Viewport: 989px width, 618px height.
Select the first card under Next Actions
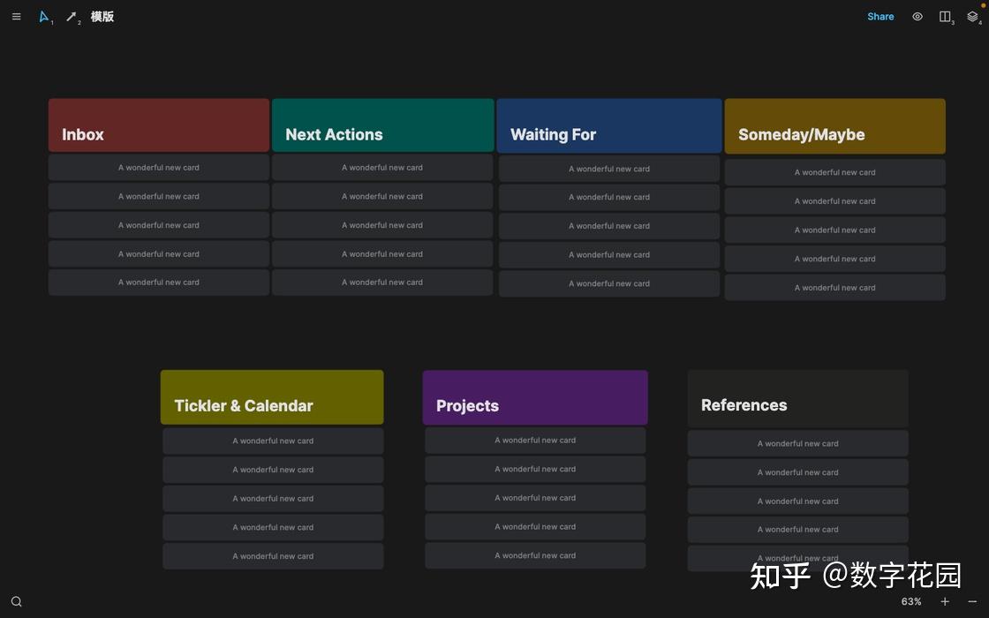point(382,167)
